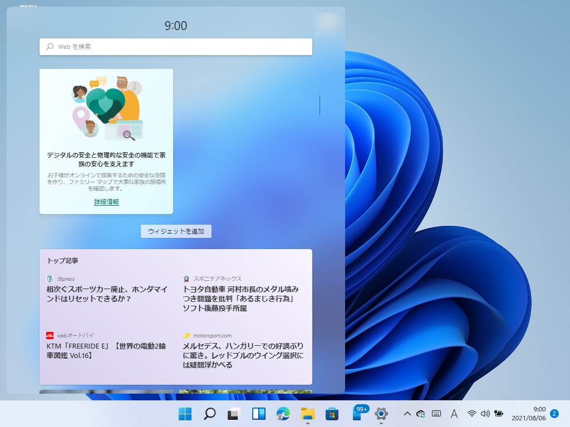Open Windows Search from the taskbar
The image size is (570, 427).
coord(209,414)
